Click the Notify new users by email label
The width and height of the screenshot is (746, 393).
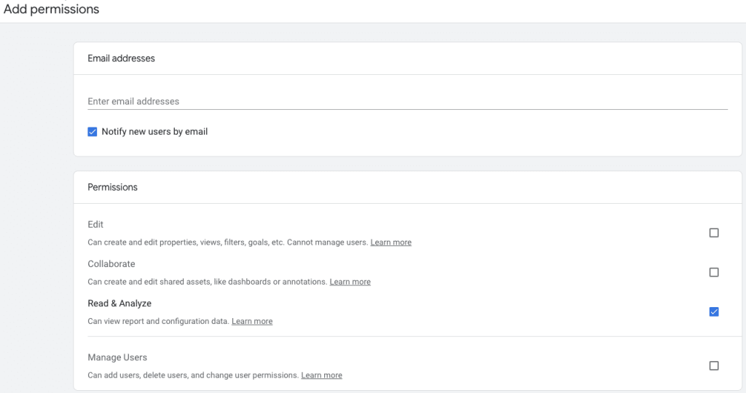[x=154, y=132]
